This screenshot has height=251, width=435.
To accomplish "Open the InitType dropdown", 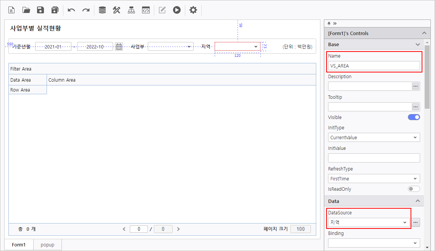I will (x=374, y=137).
